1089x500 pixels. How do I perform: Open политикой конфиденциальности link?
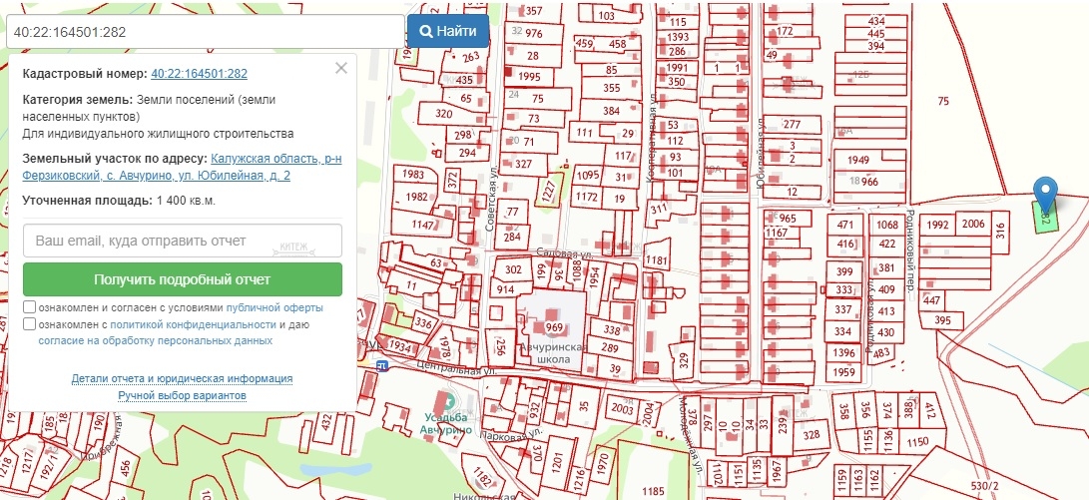click(x=193, y=324)
